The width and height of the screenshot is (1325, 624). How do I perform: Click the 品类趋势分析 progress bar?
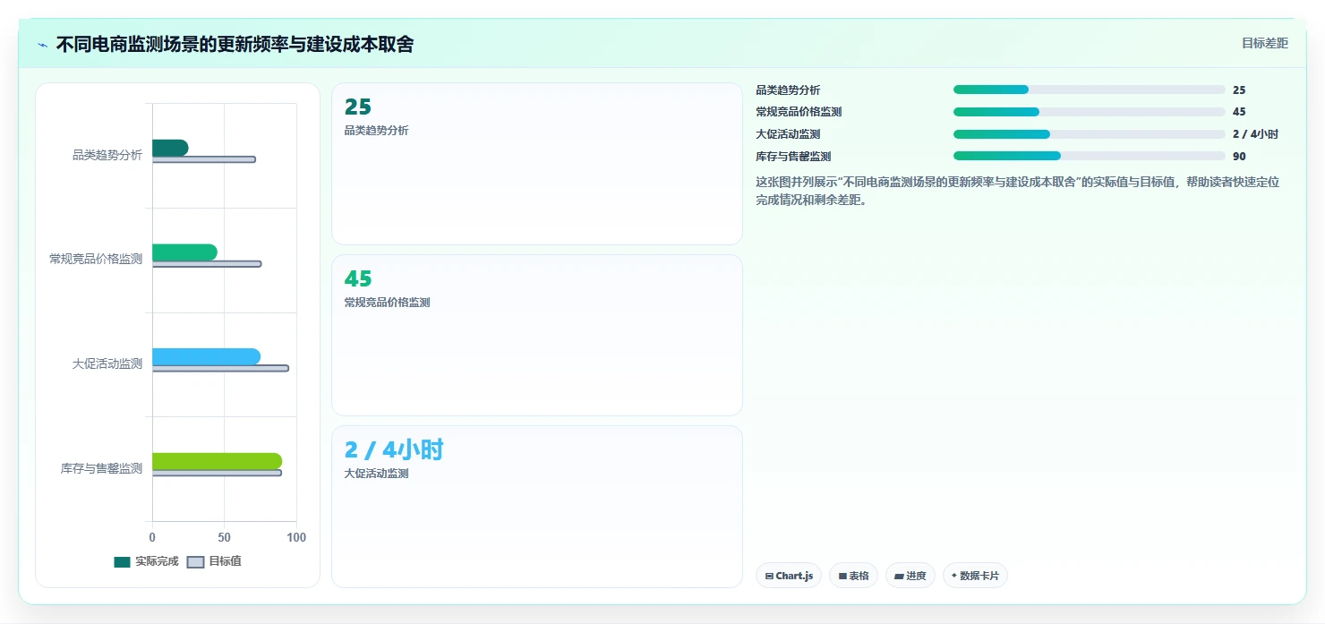[x=1089, y=90]
